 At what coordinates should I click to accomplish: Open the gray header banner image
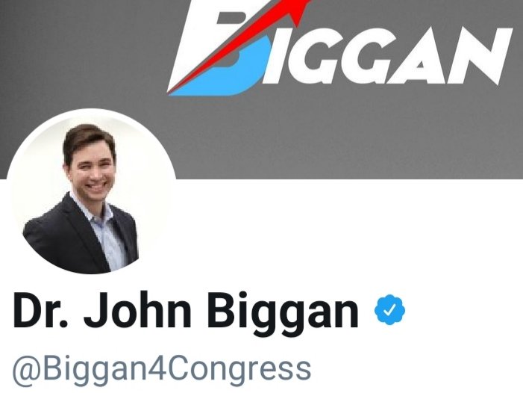click(x=261, y=90)
